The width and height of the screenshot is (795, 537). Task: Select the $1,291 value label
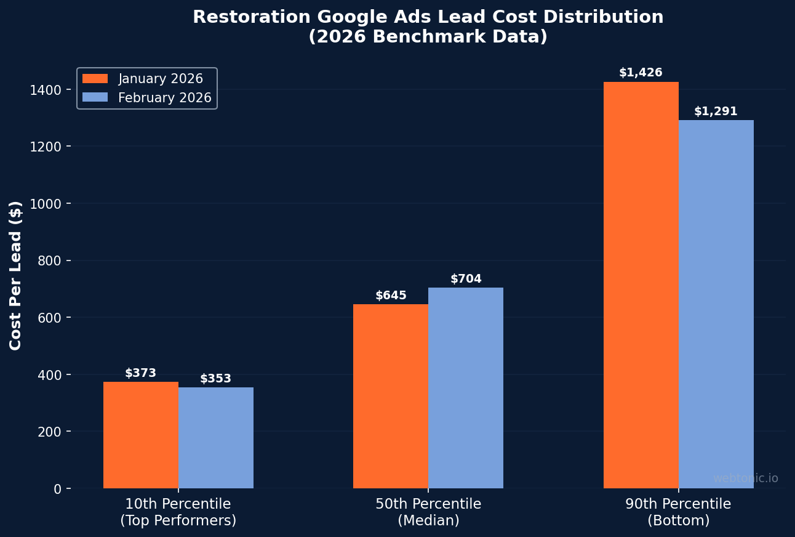coord(716,111)
